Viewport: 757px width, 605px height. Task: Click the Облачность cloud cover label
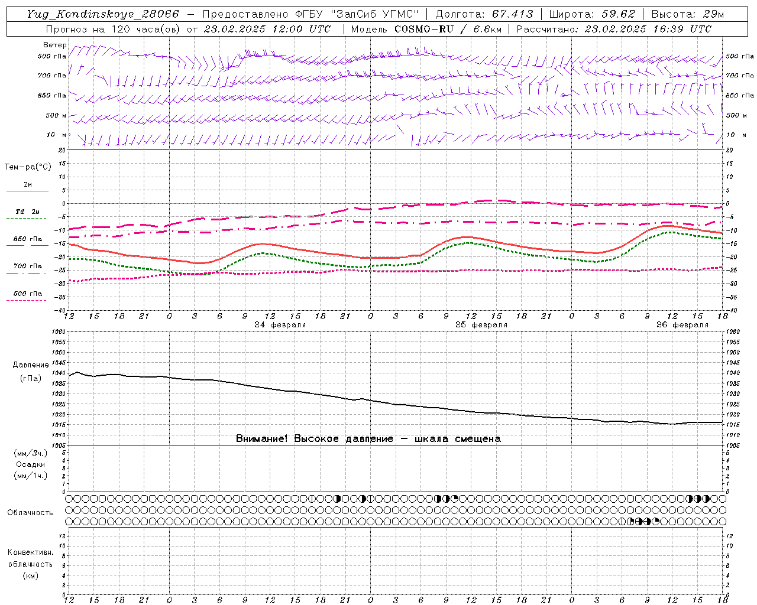pyautogui.click(x=30, y=512)
